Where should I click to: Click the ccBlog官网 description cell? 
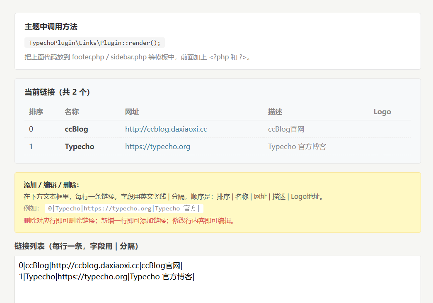point(286,129)
